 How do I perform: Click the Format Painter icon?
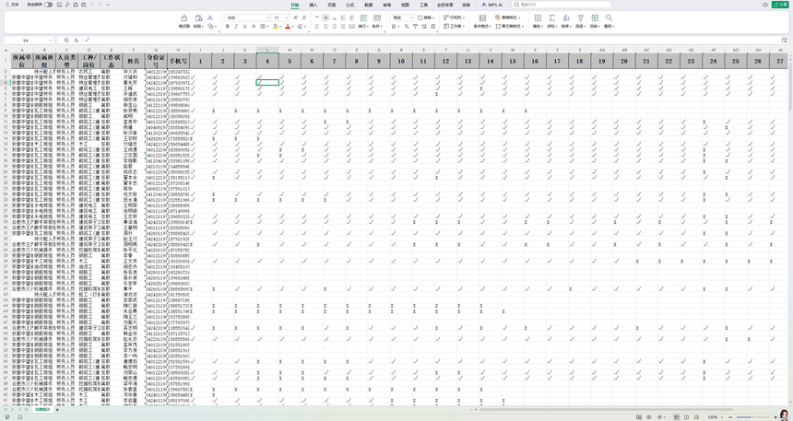184,18
